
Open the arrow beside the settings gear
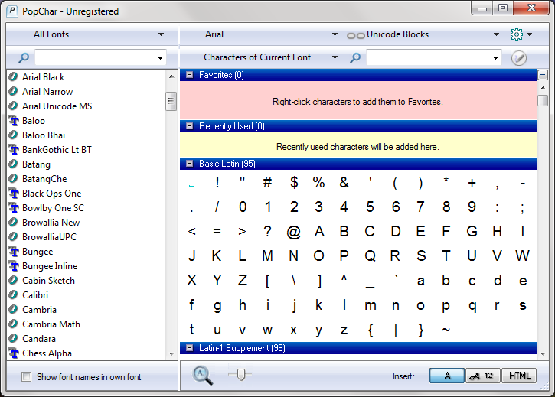click(x=530, y=34)
